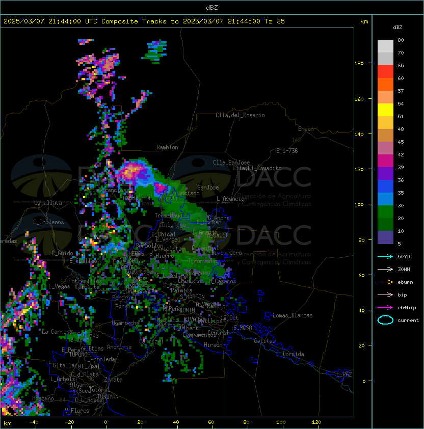Select the purple 36-39 dBZ swatch

click(385, 174)
